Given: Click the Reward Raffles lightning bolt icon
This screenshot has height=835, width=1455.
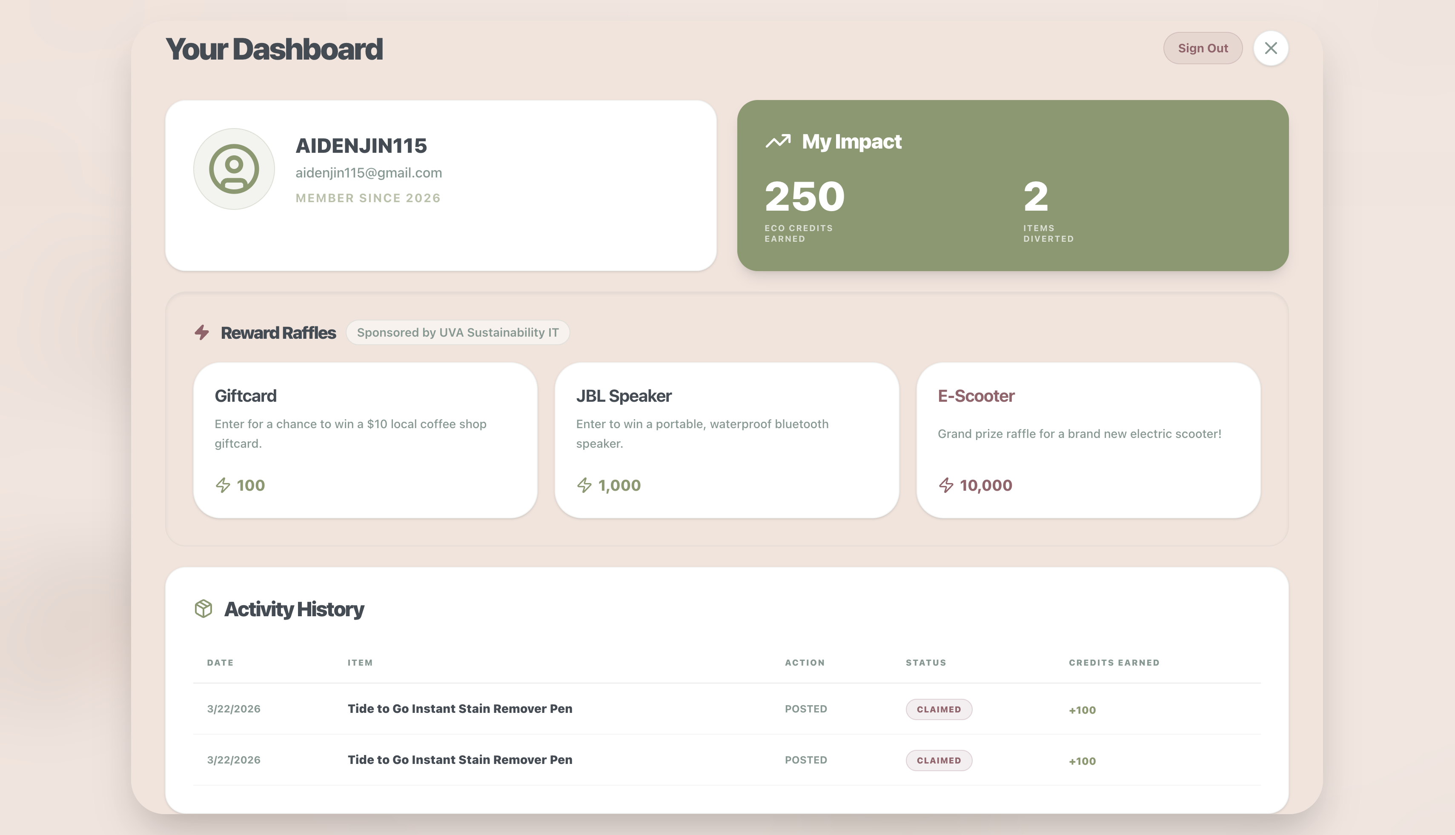Looking at the screenshot, I should 202,332.
